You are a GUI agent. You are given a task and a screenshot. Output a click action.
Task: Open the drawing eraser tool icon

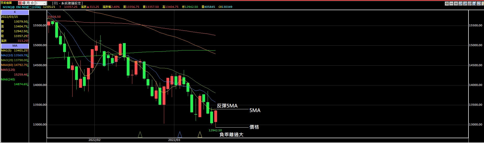tap(470, 4)
